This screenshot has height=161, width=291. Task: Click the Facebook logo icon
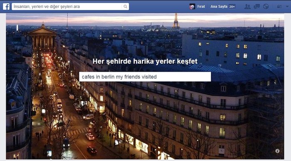6,7
